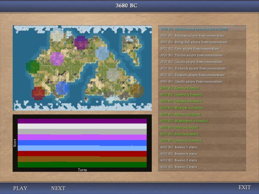The image size is (259, 194).
Task: Select 'Berlin is founded' log entry
Action: [x=202, y=134]
